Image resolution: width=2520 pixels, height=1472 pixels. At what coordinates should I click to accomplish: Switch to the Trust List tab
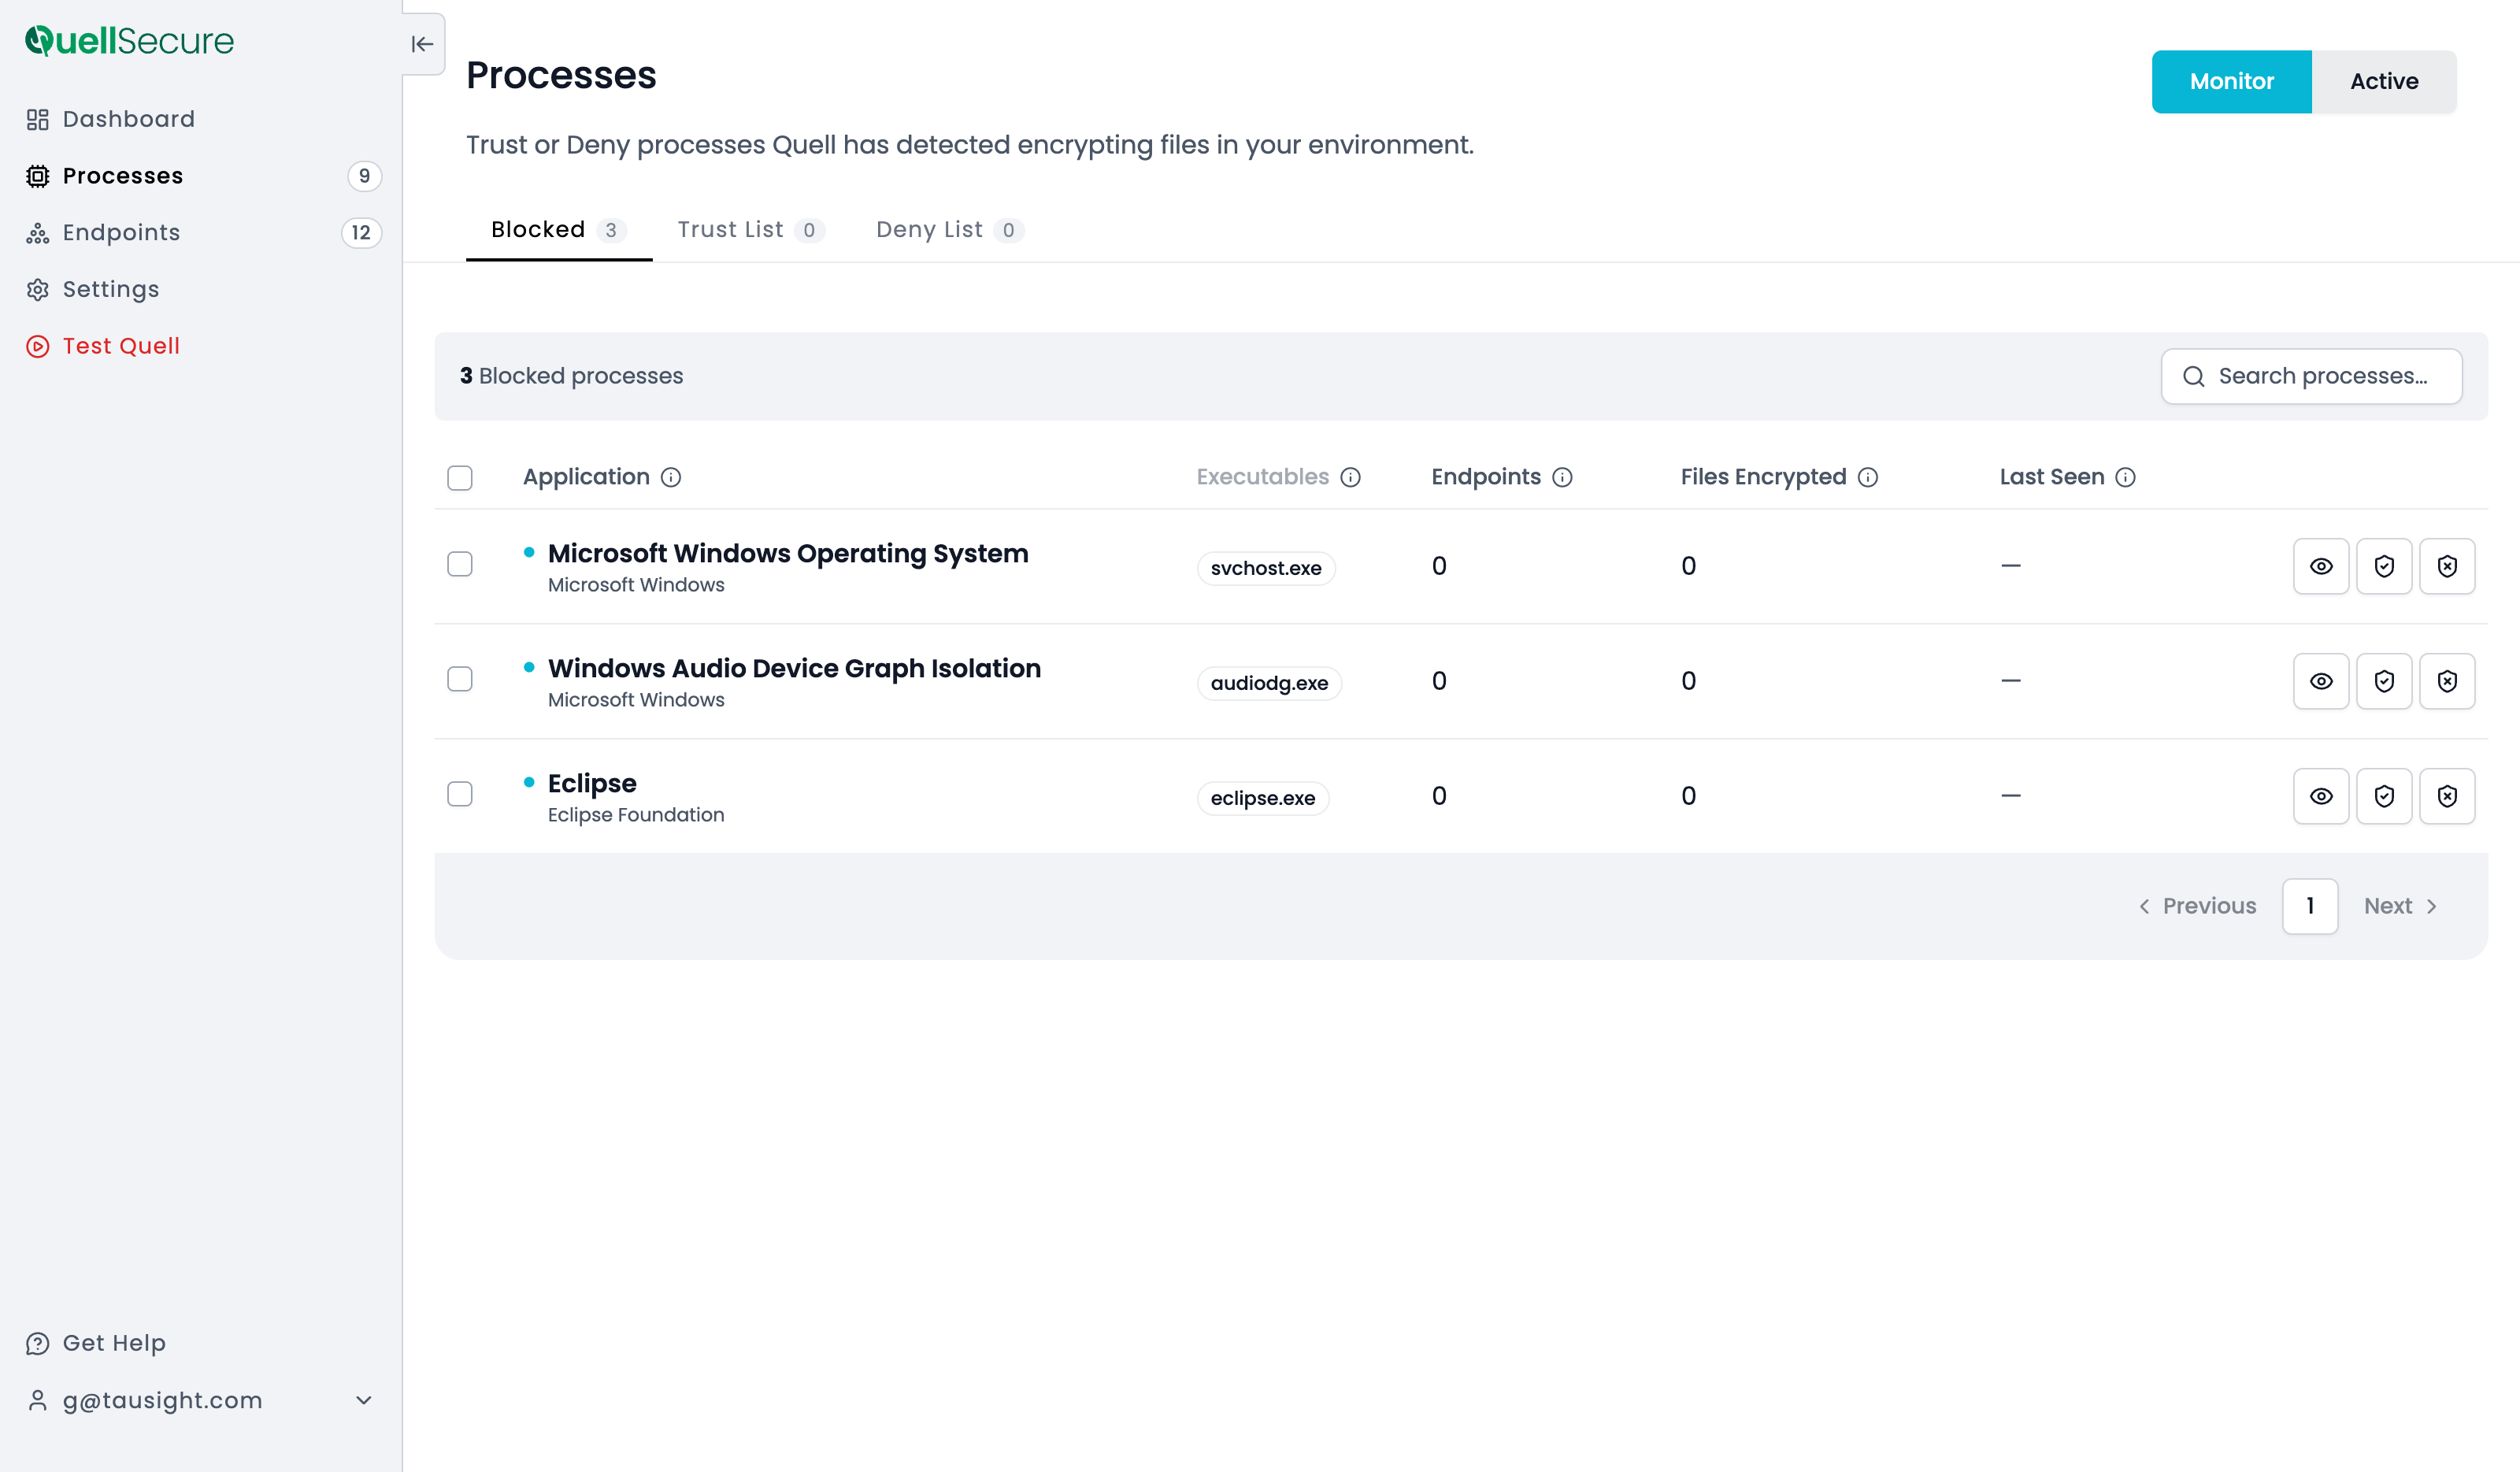click(x=750, y=230)
